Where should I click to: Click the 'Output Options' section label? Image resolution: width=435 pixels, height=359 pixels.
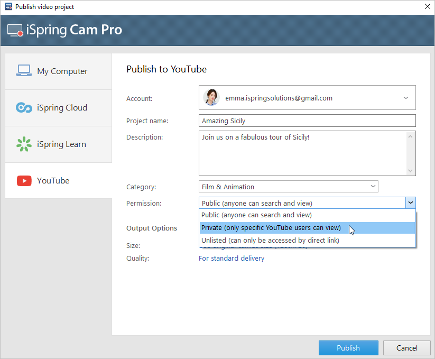[x=152, y=228]
